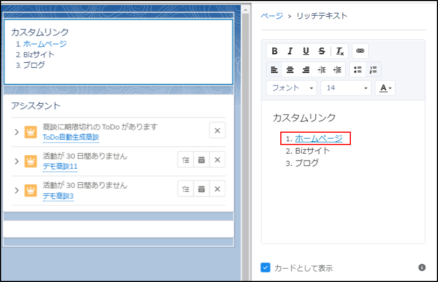438x282 pixels.
Task: Insert a hyperlink with link icon
Action: click(360, 51)
